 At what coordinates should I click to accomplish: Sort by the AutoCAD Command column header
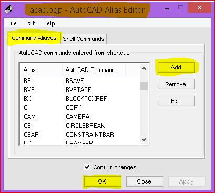click(x=94, y=70)
